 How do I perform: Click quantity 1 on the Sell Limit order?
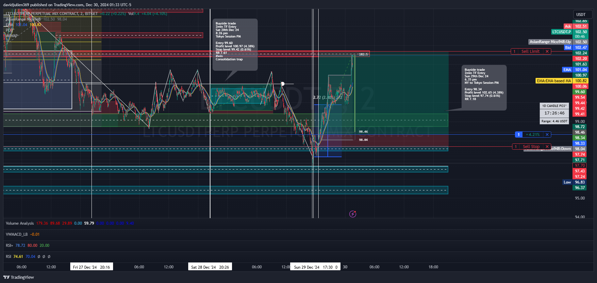[514, 52]
